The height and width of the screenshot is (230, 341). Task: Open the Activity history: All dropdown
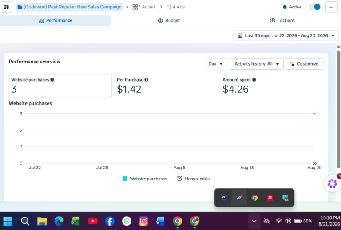coord(256,64)
